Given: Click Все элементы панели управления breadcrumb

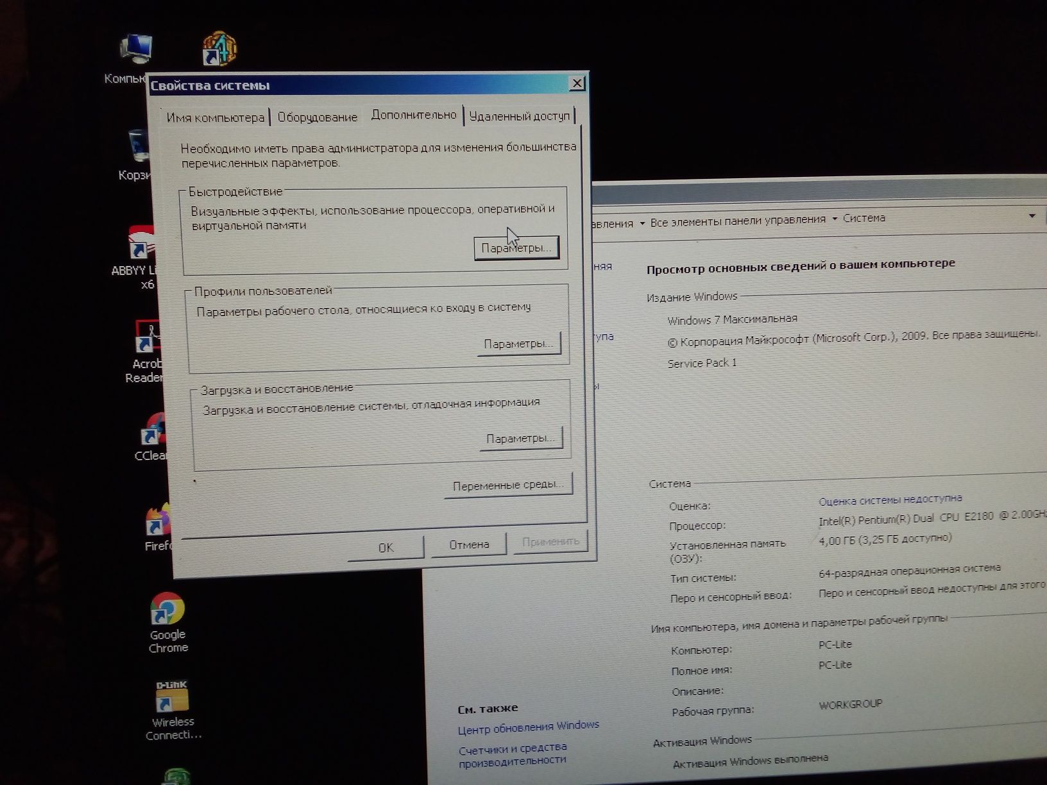Looking at the screenshot, I should point(738,220).
